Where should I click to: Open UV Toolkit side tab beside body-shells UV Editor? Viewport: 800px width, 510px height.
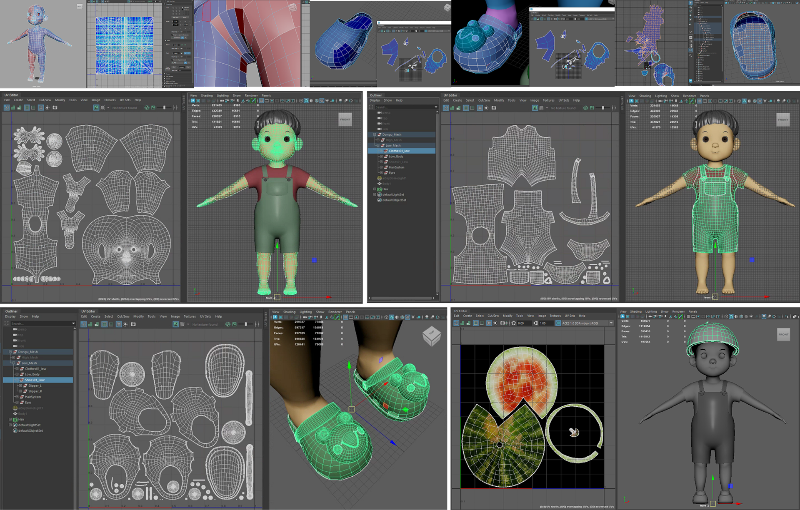[183, 102]
